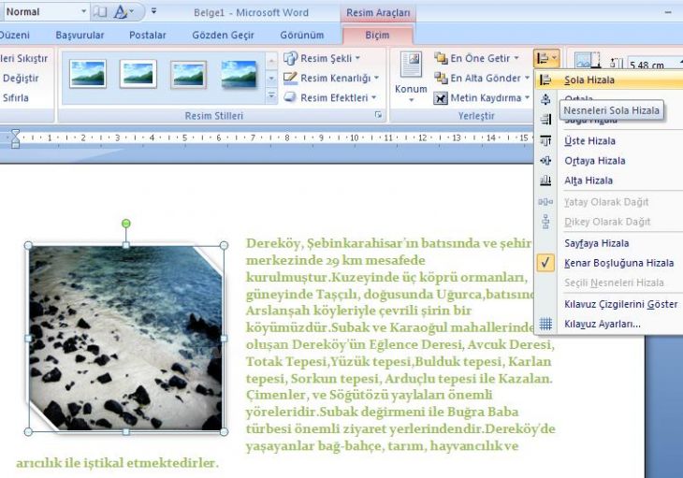
Task: Click the Alta Hizala bottom-align icon
Action: pyautogui.click(x=545, y=181)
